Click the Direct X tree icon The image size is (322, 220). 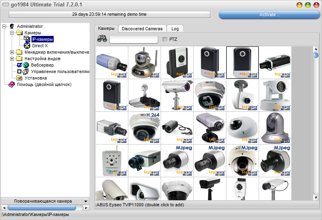point(27,46)
